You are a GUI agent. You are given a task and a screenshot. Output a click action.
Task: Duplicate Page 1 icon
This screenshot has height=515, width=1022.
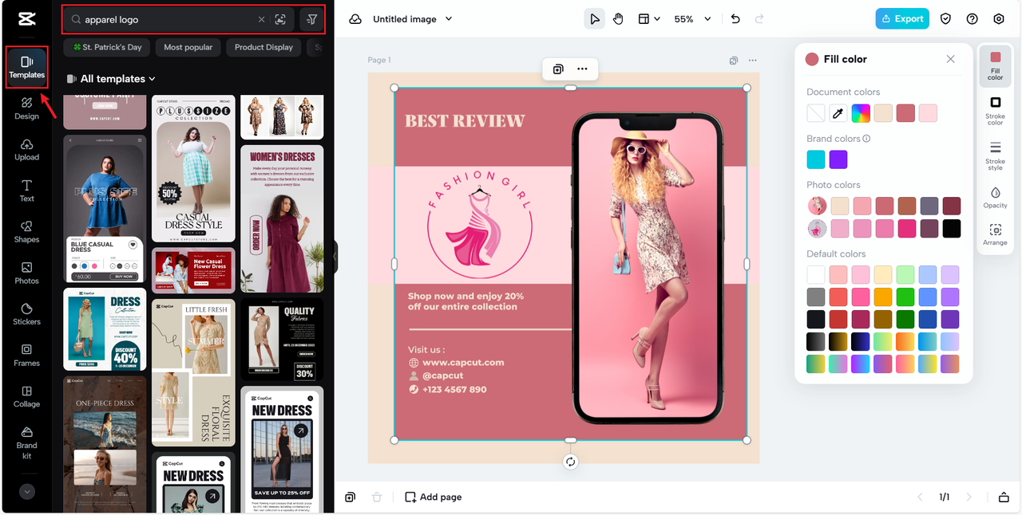(734, 61)
